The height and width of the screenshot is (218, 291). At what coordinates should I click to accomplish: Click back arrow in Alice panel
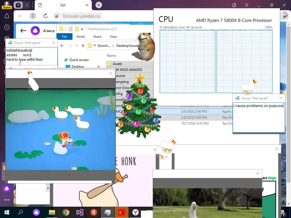pos(23,31)
